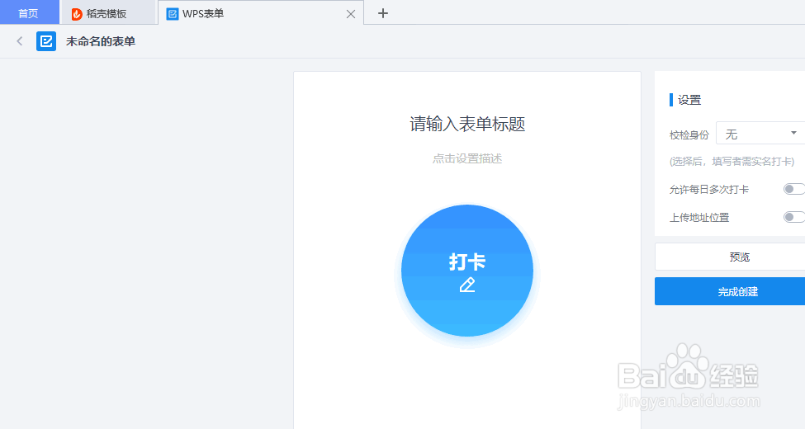
Task: Click the 允许每日多次打卡 label
Action: point(709,190)
